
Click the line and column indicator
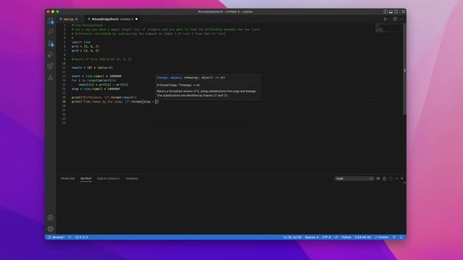click(x=292, y=238)
